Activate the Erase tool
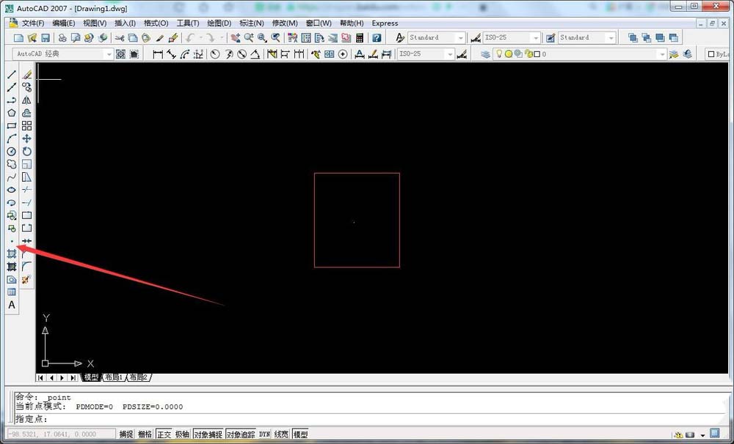 (x=26, y=73)
